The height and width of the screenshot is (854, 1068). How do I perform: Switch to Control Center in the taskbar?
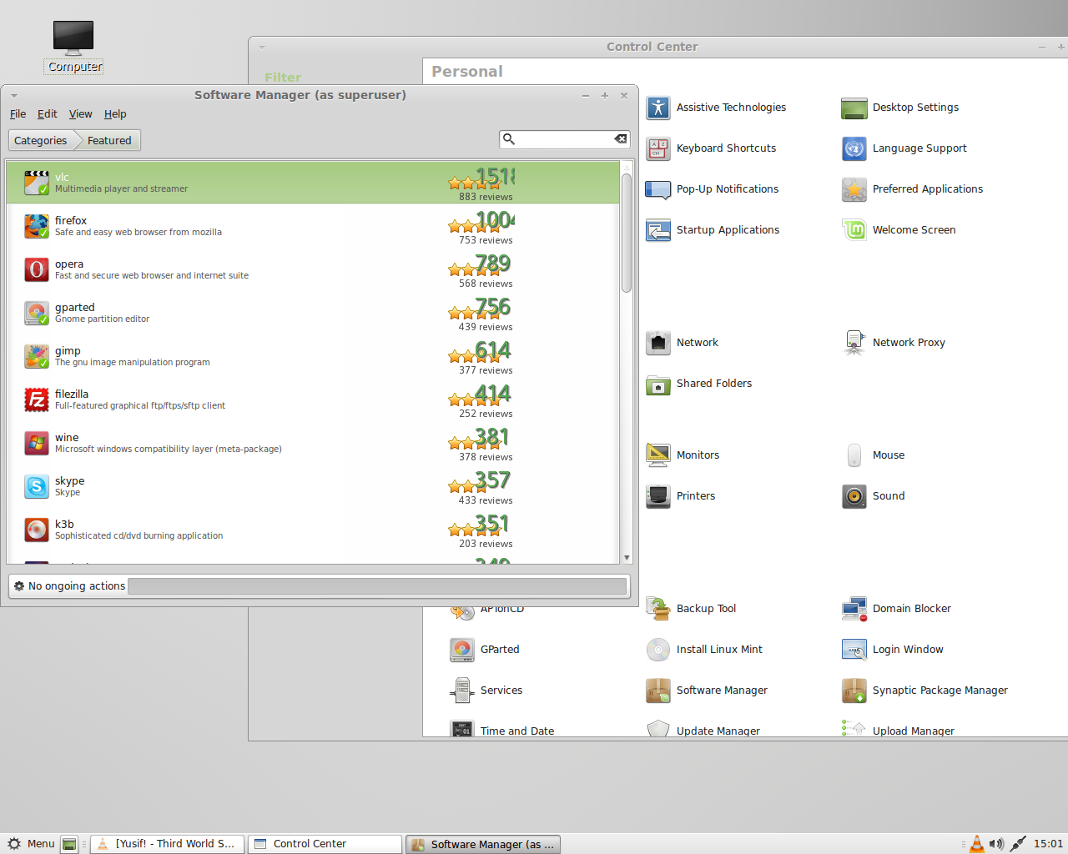click(326, 844)
